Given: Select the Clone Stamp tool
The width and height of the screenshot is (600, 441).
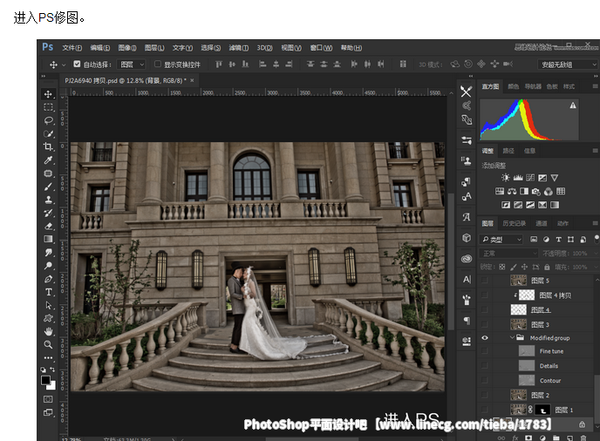Looking at the screenshot, I should pos(48,200).
